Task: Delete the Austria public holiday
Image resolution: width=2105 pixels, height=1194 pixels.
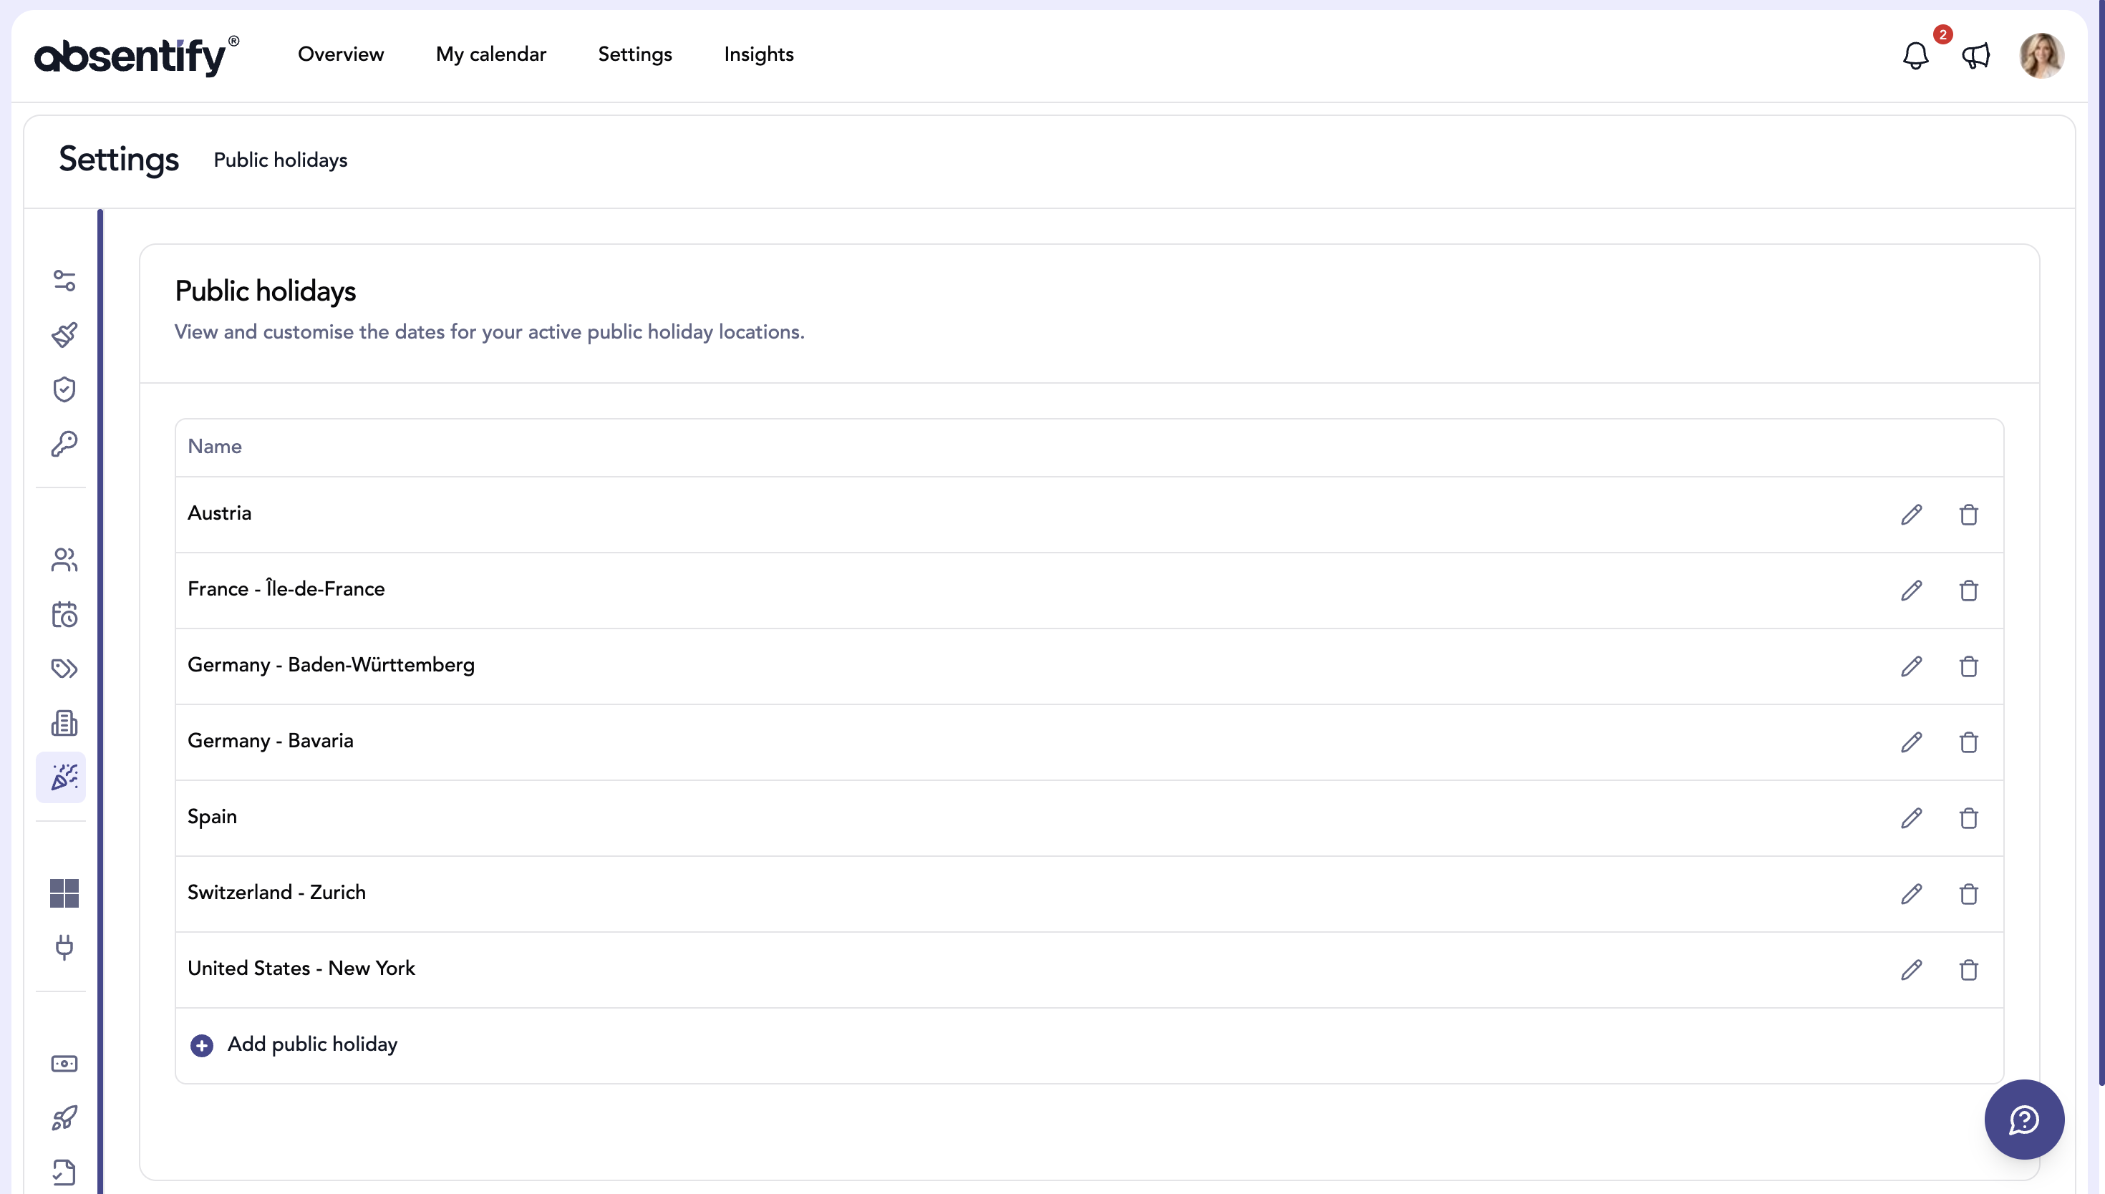Action: pos(1968,514)
